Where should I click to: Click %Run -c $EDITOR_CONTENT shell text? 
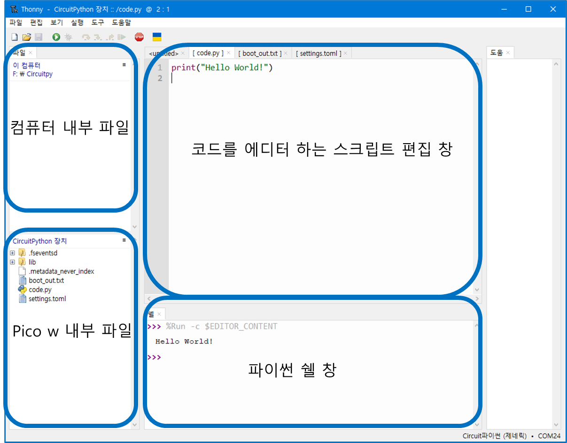coord(221,327)
